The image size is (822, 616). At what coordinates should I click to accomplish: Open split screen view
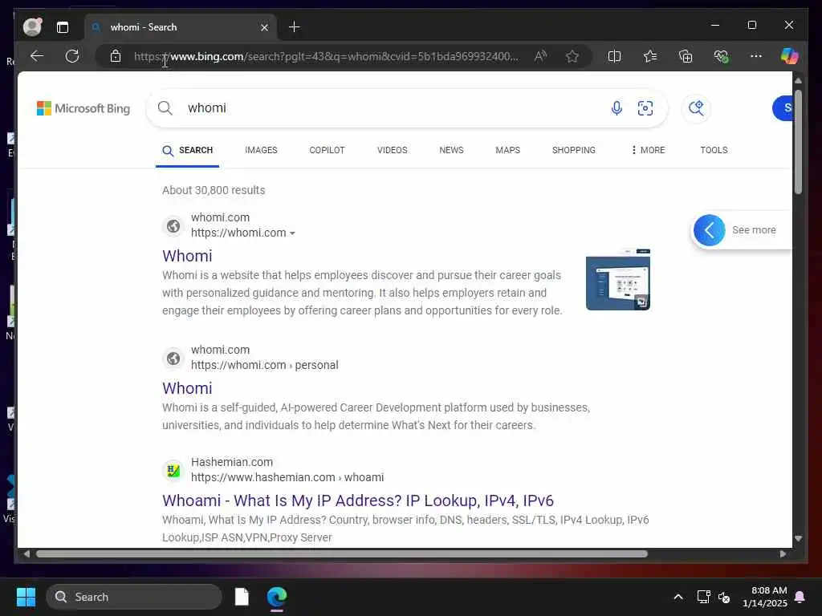click(614, 56)
